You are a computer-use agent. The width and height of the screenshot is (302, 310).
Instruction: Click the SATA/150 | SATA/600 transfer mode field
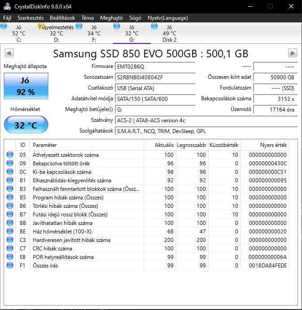pos(155,99)
